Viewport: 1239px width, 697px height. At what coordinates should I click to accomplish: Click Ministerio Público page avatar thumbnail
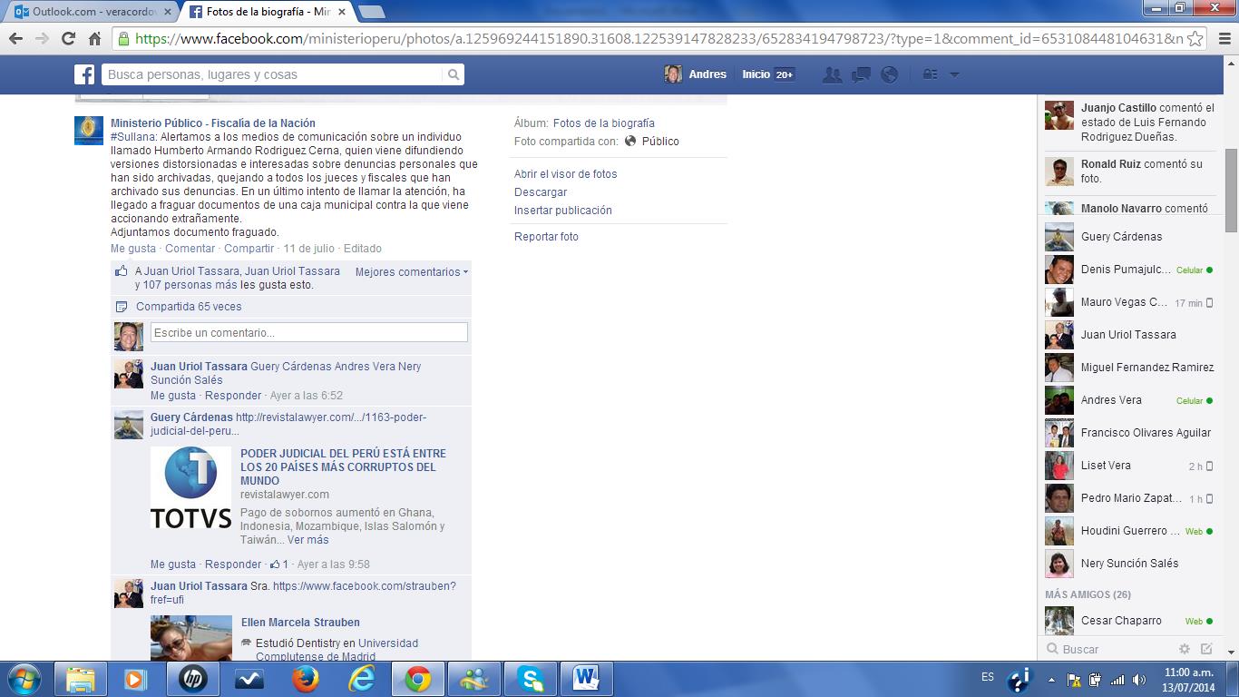tap(89, 131)
